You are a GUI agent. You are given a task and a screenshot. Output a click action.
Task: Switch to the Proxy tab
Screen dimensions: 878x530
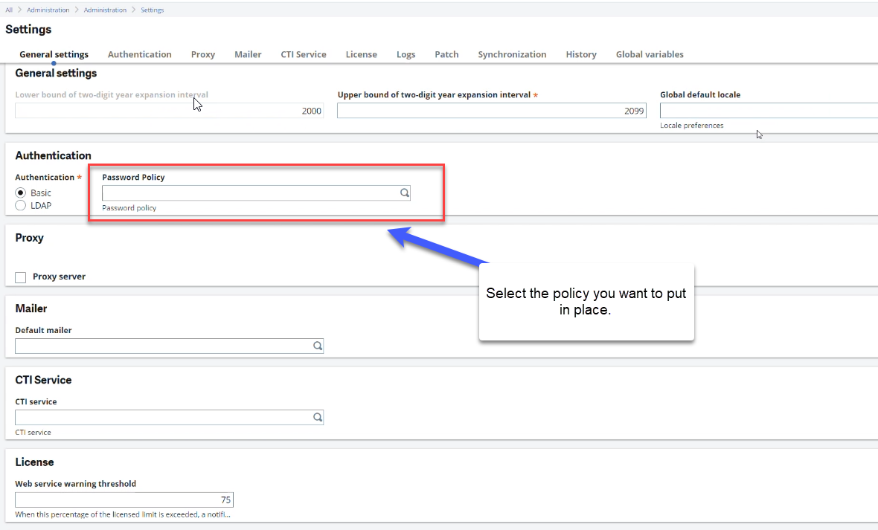(x=202, y=54)
